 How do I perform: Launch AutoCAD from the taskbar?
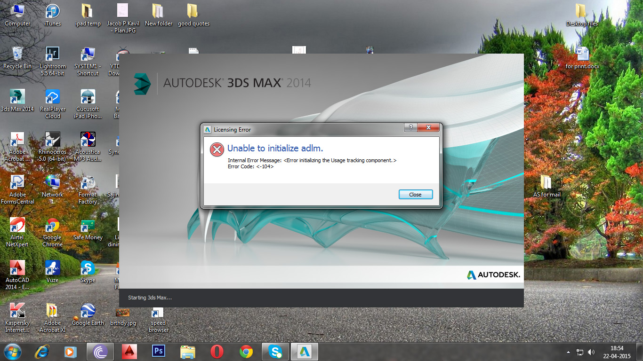tap(129, 352)
